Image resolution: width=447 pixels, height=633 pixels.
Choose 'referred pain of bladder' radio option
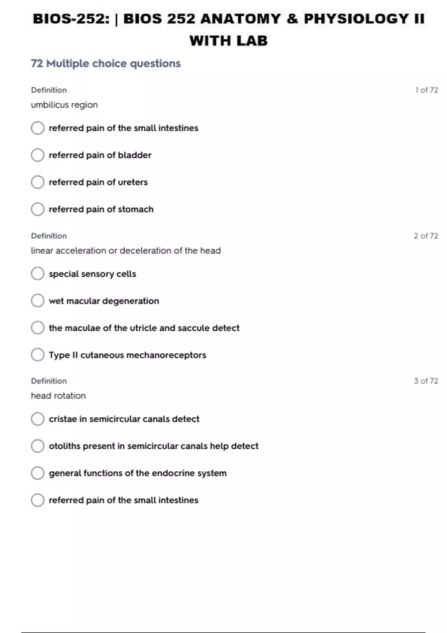click(38, 155)
